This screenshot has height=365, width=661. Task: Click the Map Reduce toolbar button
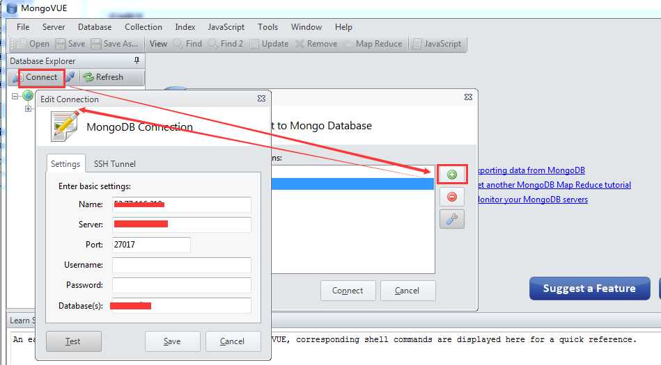pyautogui.click(x=374, y=44)
